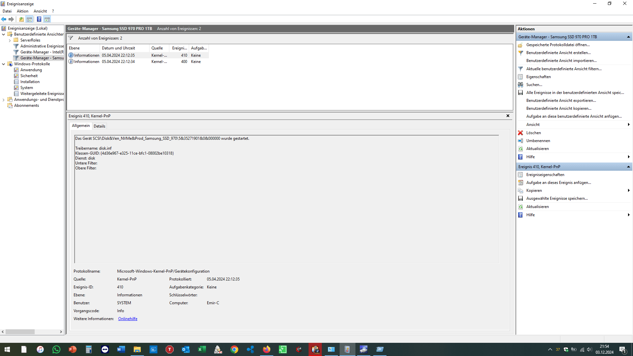Collapse the Benutzerdefinierte Ansichten tree node
The image size is (633, 356).
[x=4, y=34]
